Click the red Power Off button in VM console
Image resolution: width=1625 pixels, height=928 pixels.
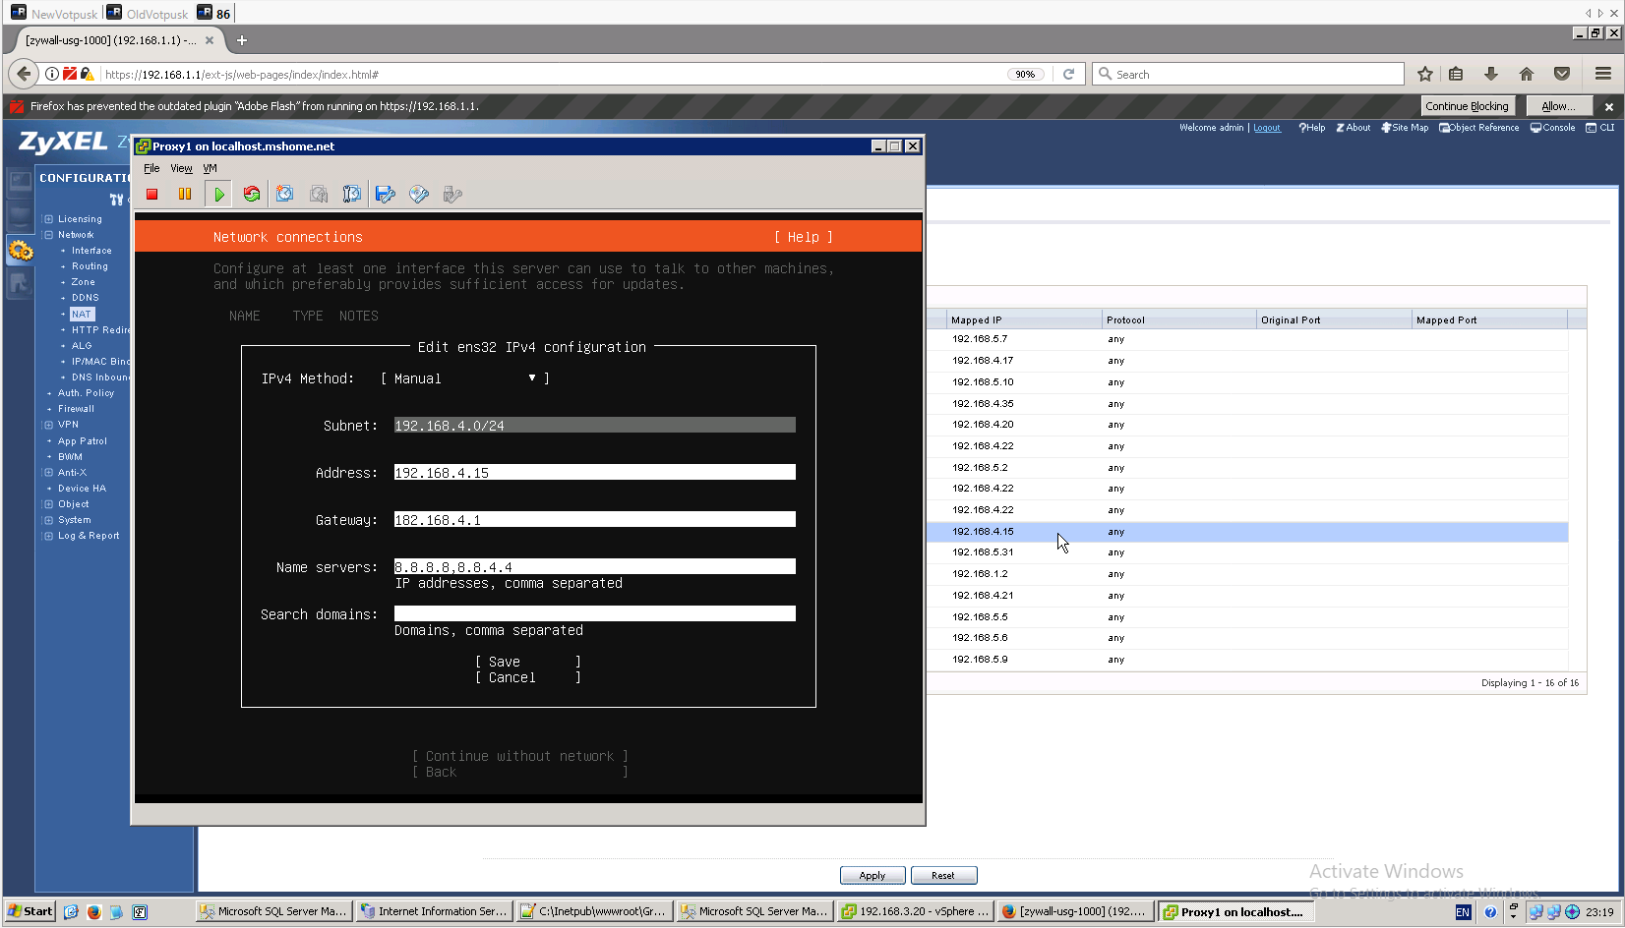click(152, 195)
